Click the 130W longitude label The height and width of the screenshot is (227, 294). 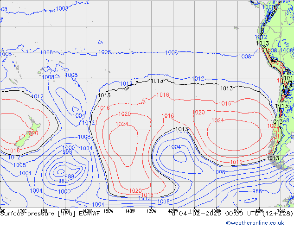[152, 210]
